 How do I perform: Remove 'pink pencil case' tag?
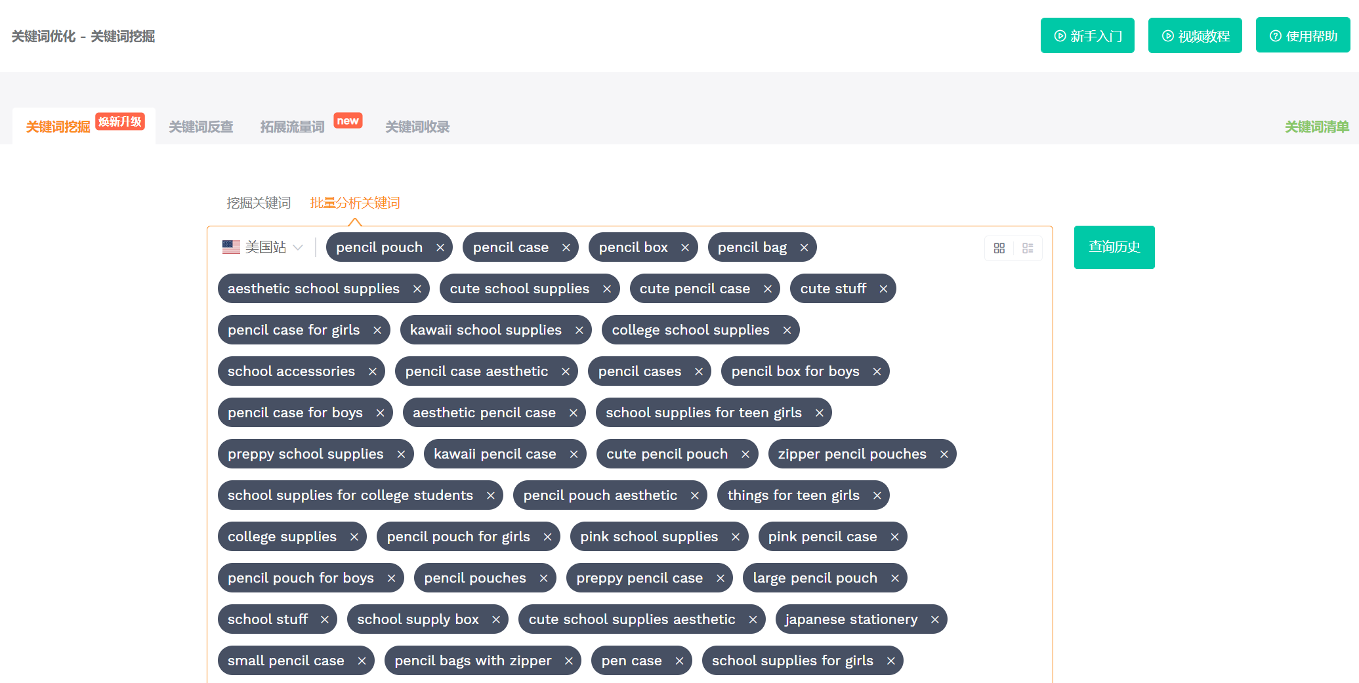894,537
